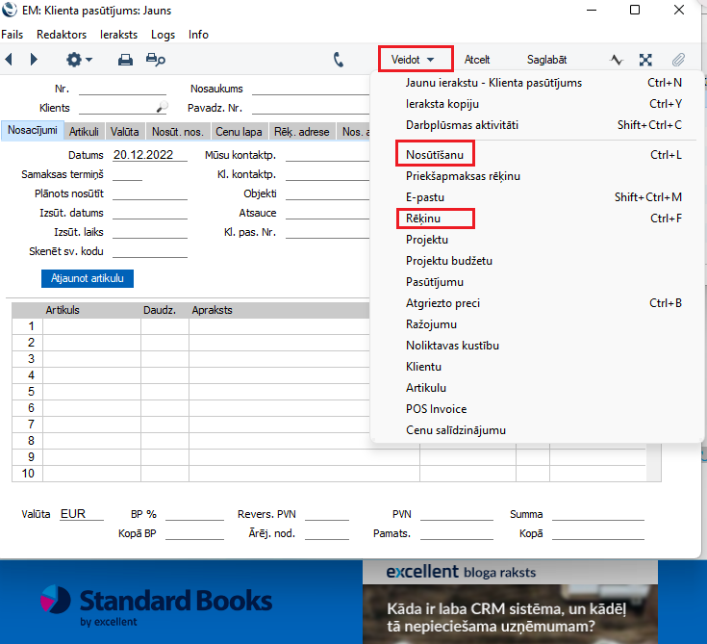Choose Nosūtīšanu from the Veidot menu
This screenshot has width=707, height=644.
point(436,155)
